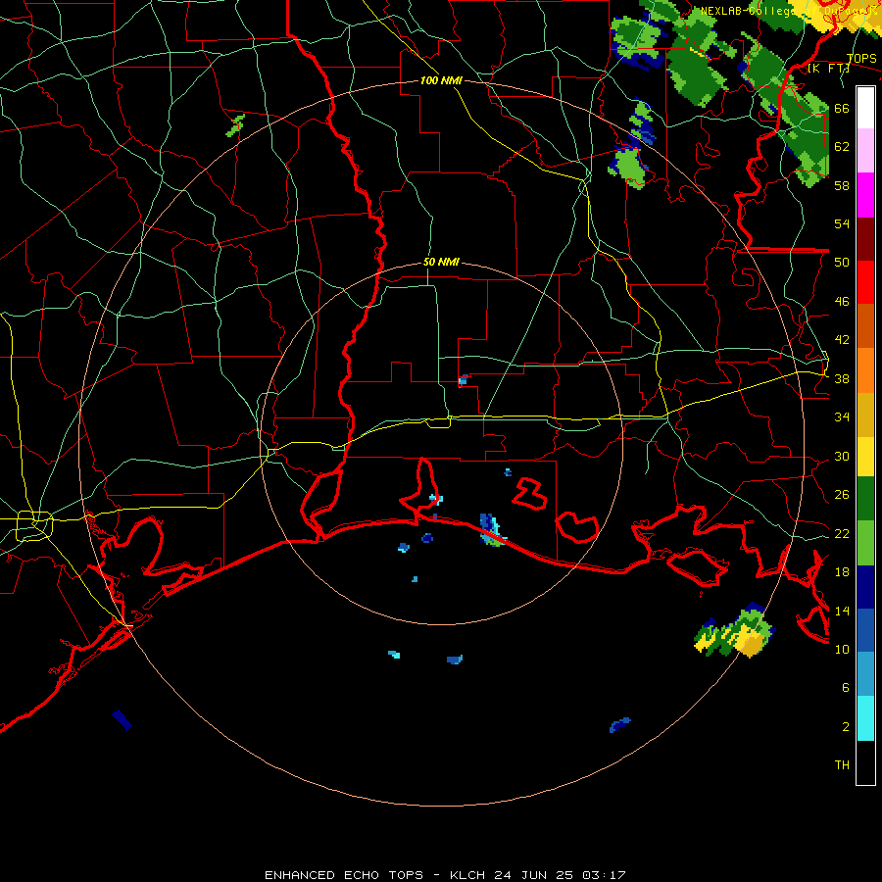Click the white swatch in the tops legend

tap(865, 108)
